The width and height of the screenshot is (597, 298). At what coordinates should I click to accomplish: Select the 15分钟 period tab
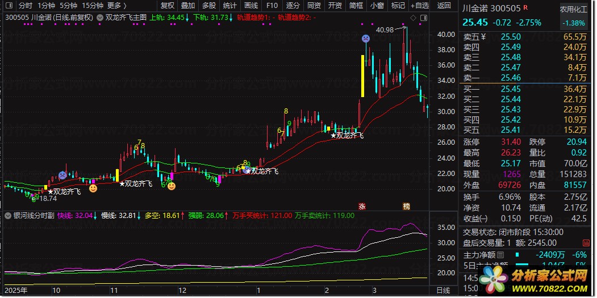93,5
